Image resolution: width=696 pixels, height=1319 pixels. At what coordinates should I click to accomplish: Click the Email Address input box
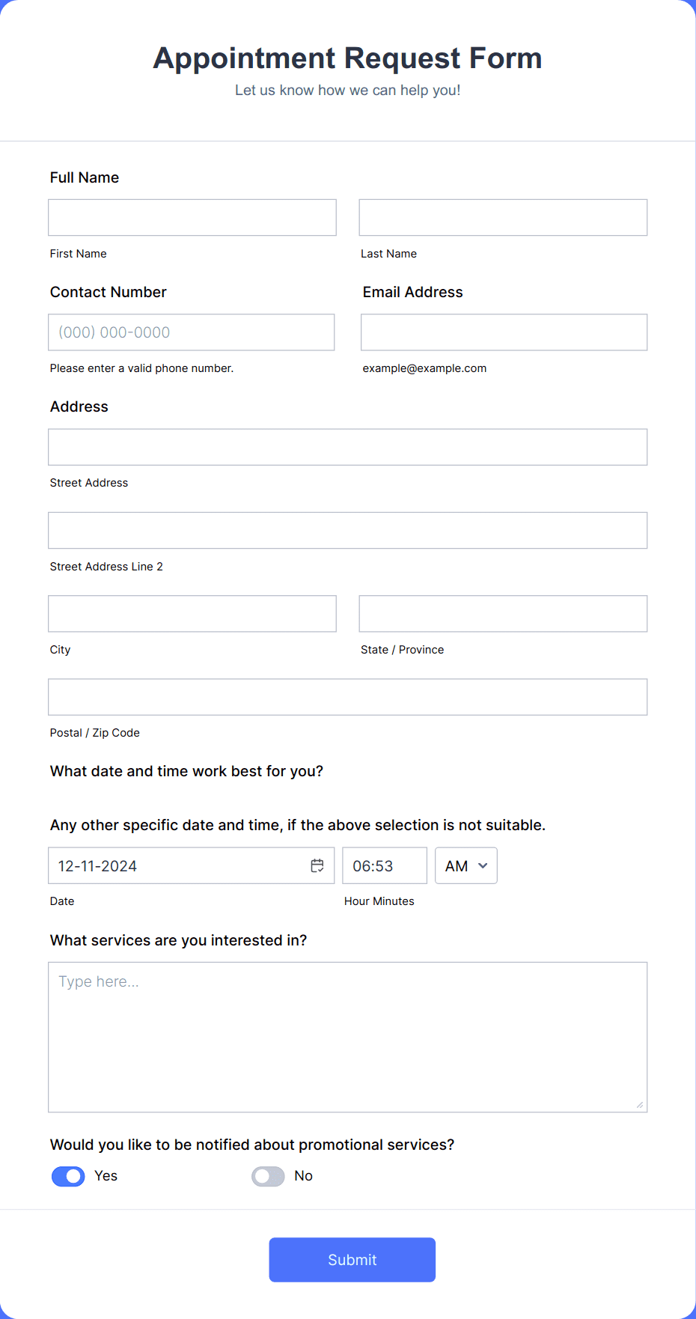pos(504,332)
